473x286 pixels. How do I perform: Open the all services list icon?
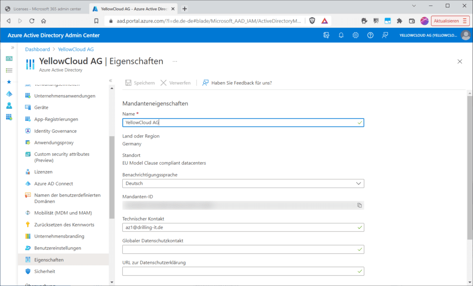(9, 70)
